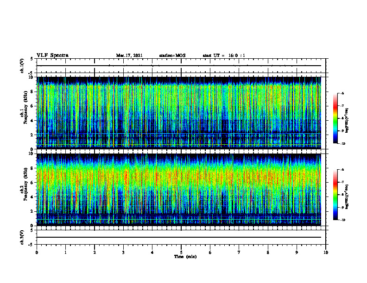This screenshot has width=367, height=283.
Task: Click the ch.1 color bar PSD units label
Action: point(347,121)
